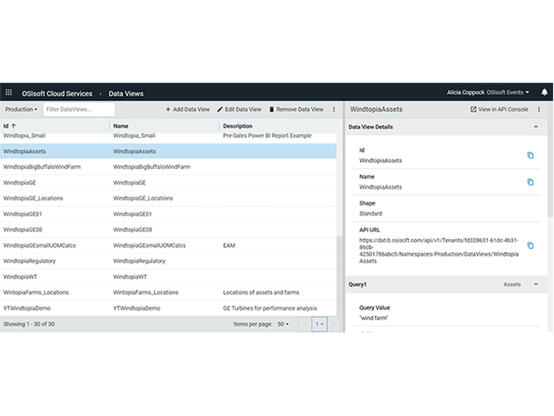Click the API URL text
The width and height of the screenshot is (554, 416).
pyautogui.click(x=439, y=251)
